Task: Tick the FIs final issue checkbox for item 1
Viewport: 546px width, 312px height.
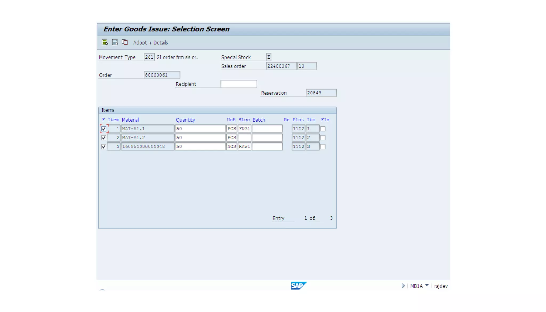Action: [323, 129]
